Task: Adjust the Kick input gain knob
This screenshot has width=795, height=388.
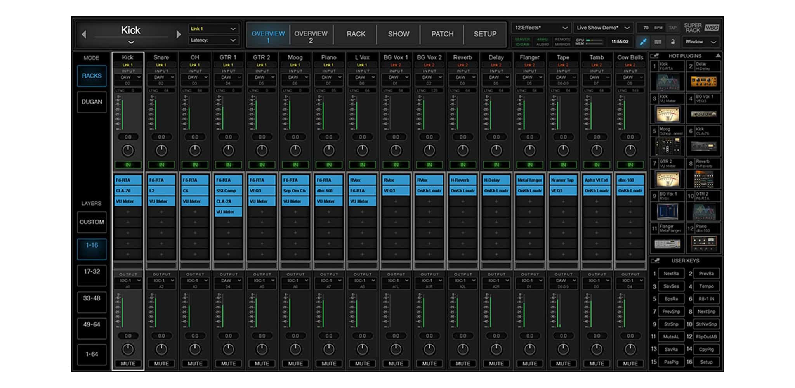Action: point(128,151)
